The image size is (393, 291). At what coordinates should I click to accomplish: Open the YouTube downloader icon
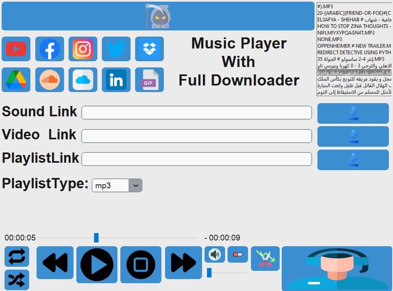point(16,49)
